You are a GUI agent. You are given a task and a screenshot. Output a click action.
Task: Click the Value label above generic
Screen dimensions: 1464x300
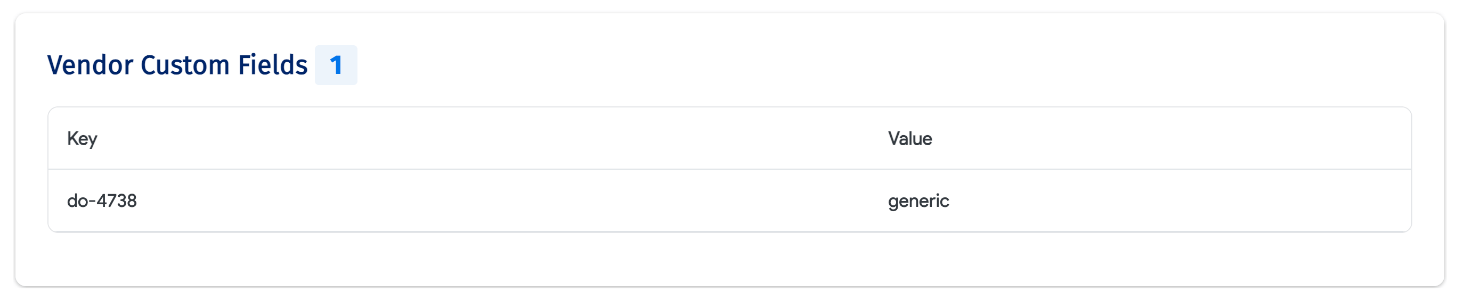pos(909,139)
